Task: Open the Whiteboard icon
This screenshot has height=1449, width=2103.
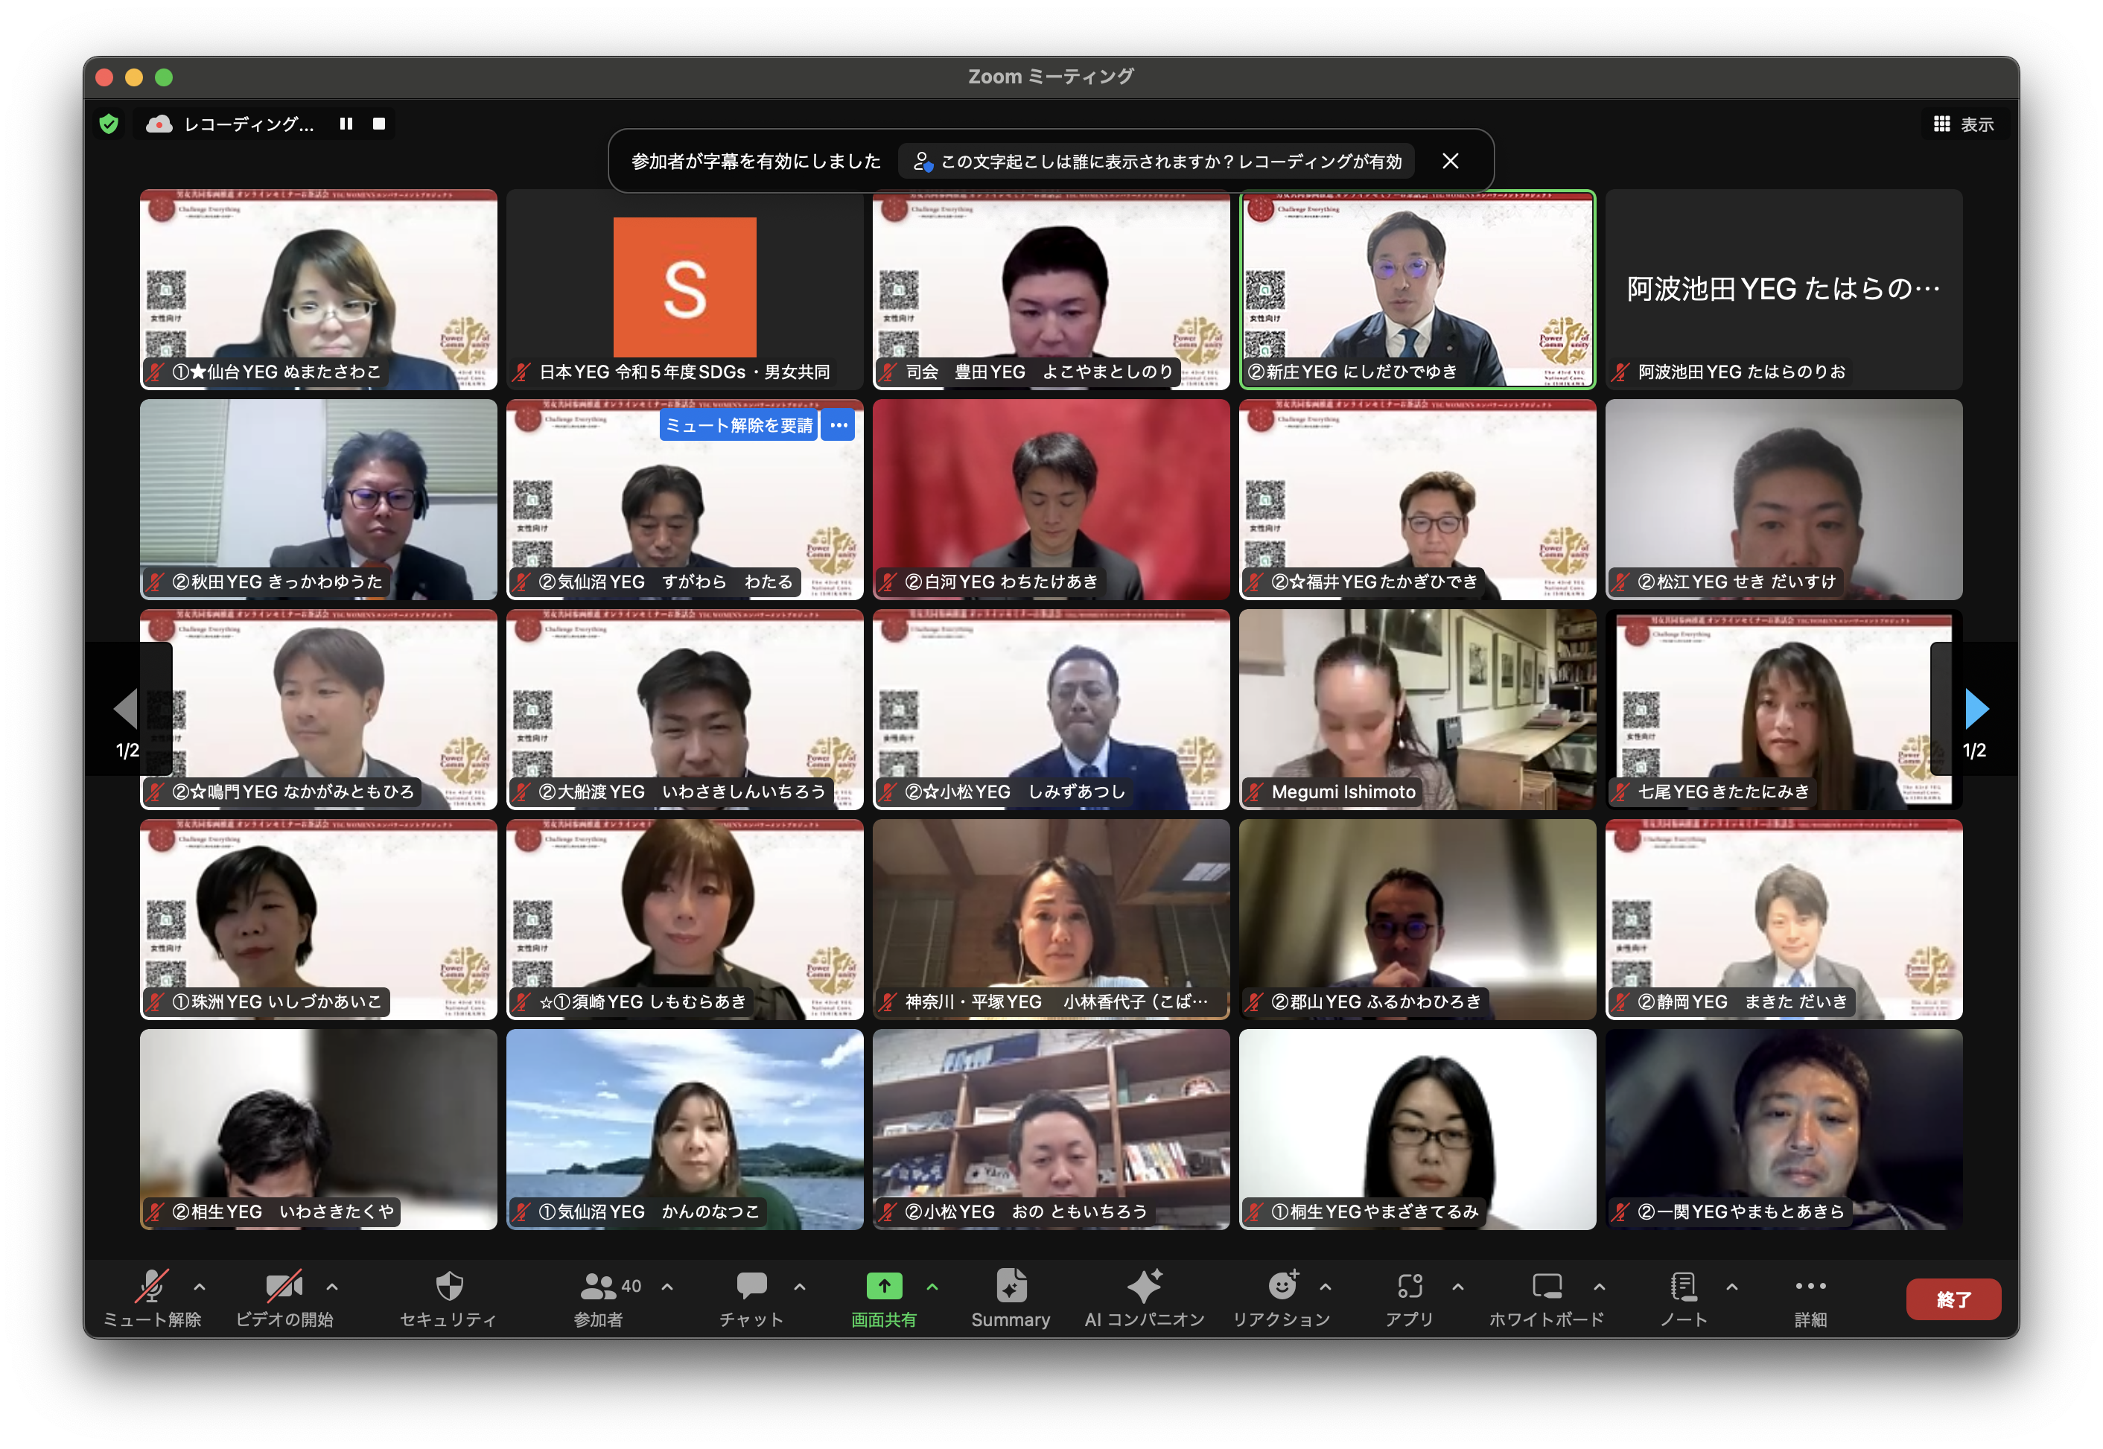Action: tap(1547, 1287)
